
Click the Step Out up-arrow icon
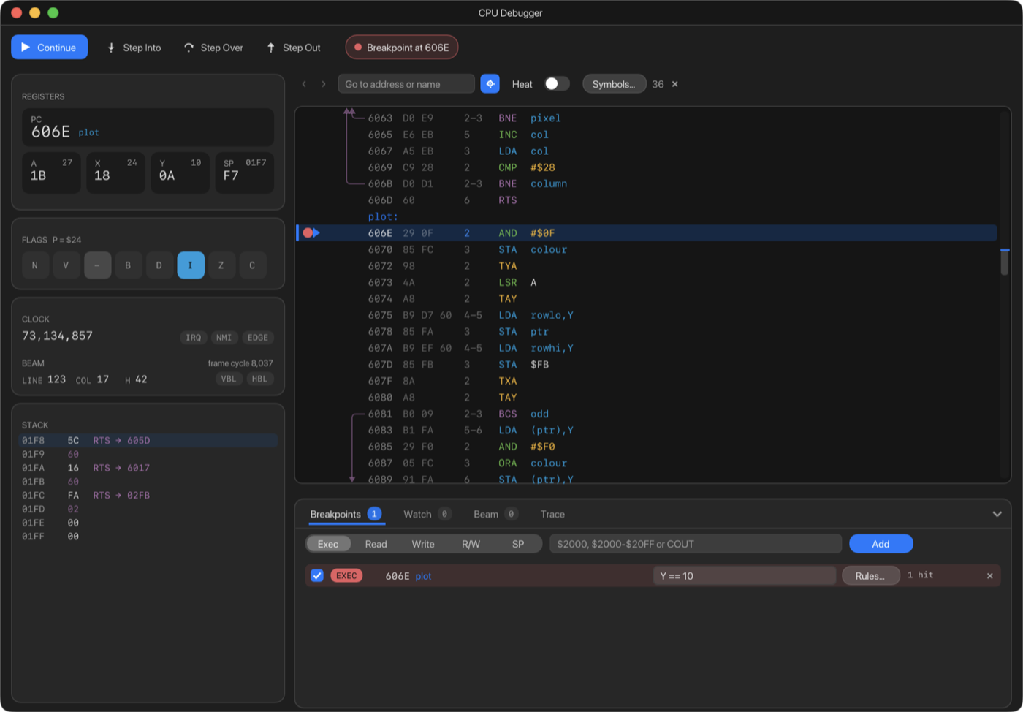pos(271,48)
